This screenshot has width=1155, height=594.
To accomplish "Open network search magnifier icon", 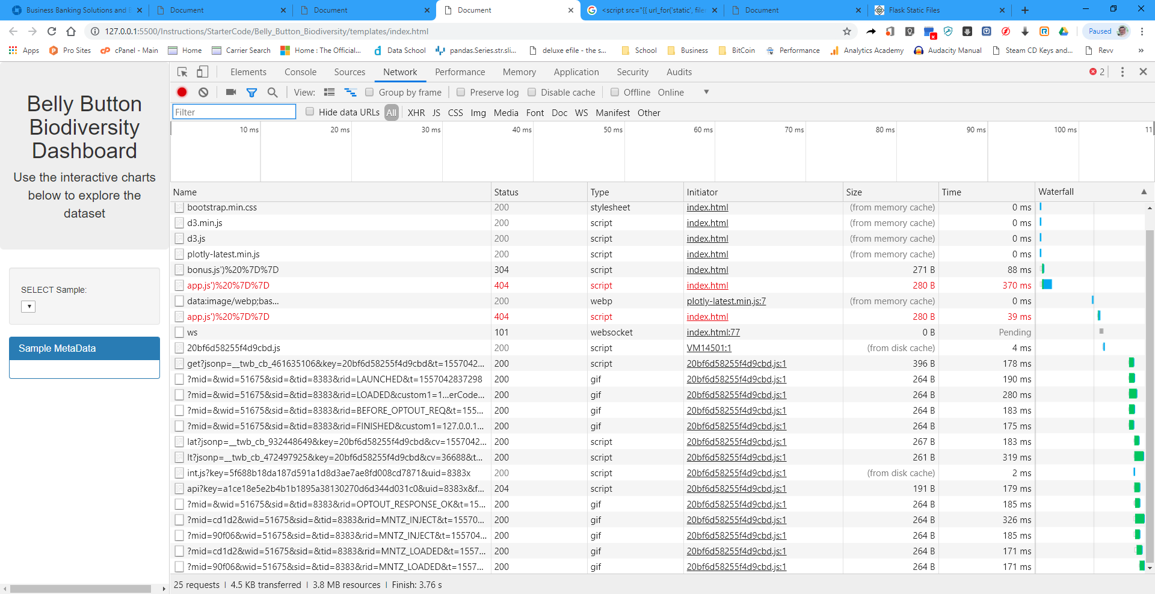I will click(273, 92).
